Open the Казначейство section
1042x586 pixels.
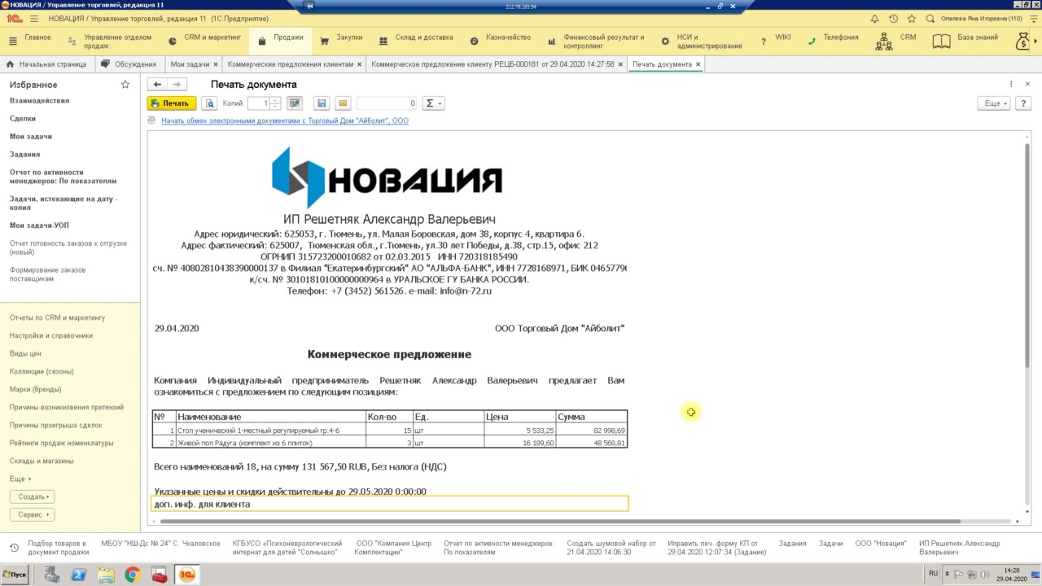(x=500, y=39)
